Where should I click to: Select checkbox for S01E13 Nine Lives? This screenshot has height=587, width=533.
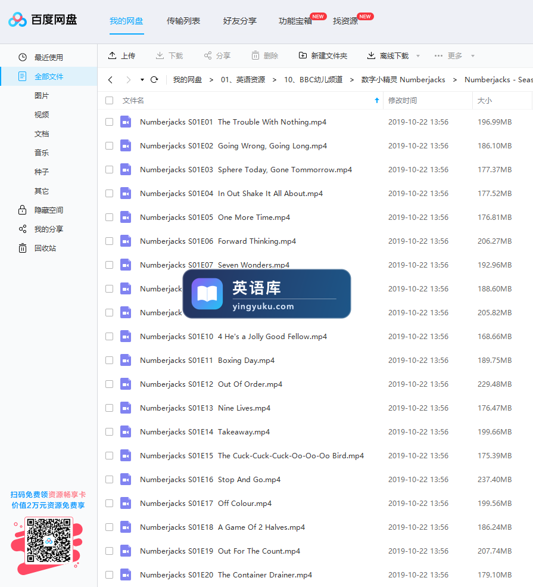point(109,408)
